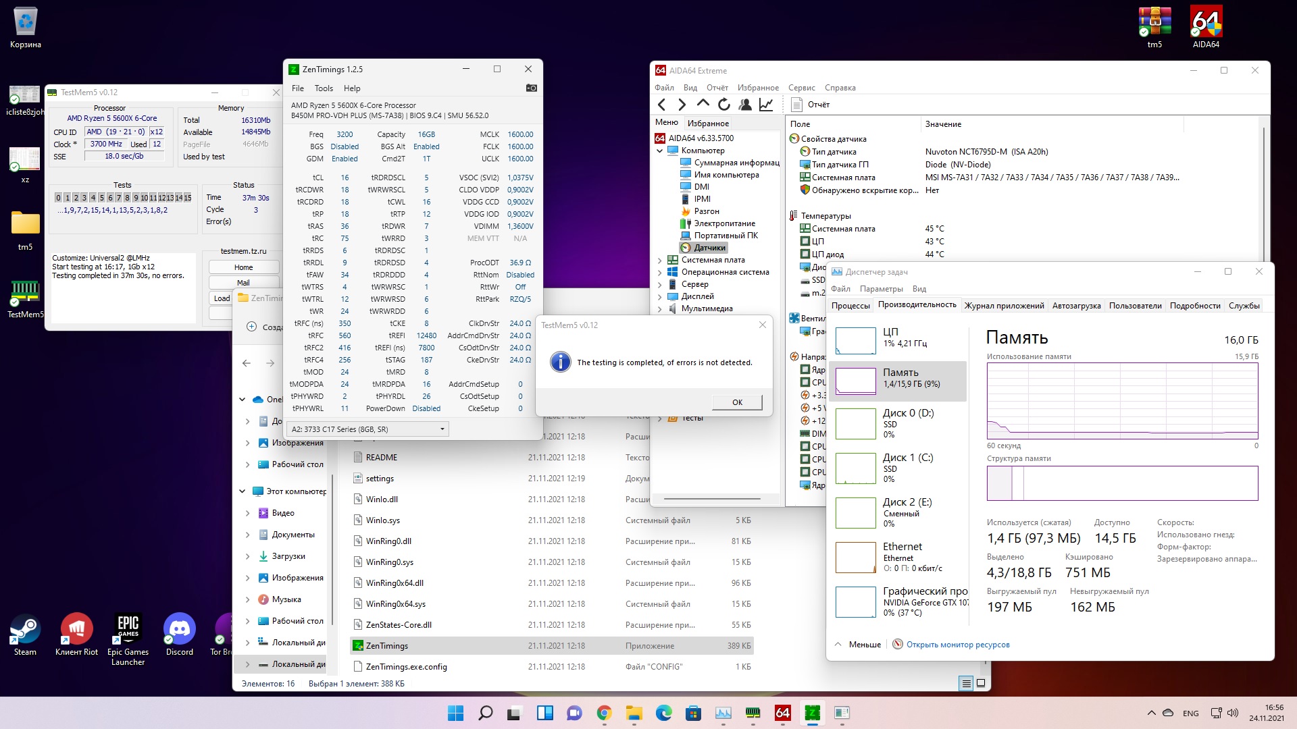Click the AIDA64 user manage toolbar icon
Image resolution: width=1297 pixels, height=729 pixels.
pyautogui.click(x=745, y=105)
